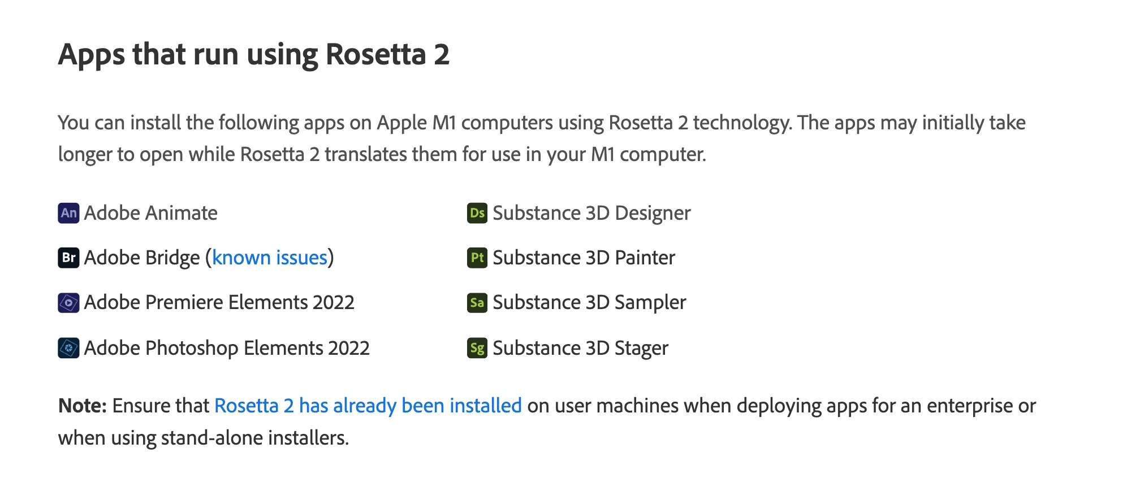Click the Substance 3D Painter icon
Viewport: 1140px width, 487px height.
[x=477, y=258]
